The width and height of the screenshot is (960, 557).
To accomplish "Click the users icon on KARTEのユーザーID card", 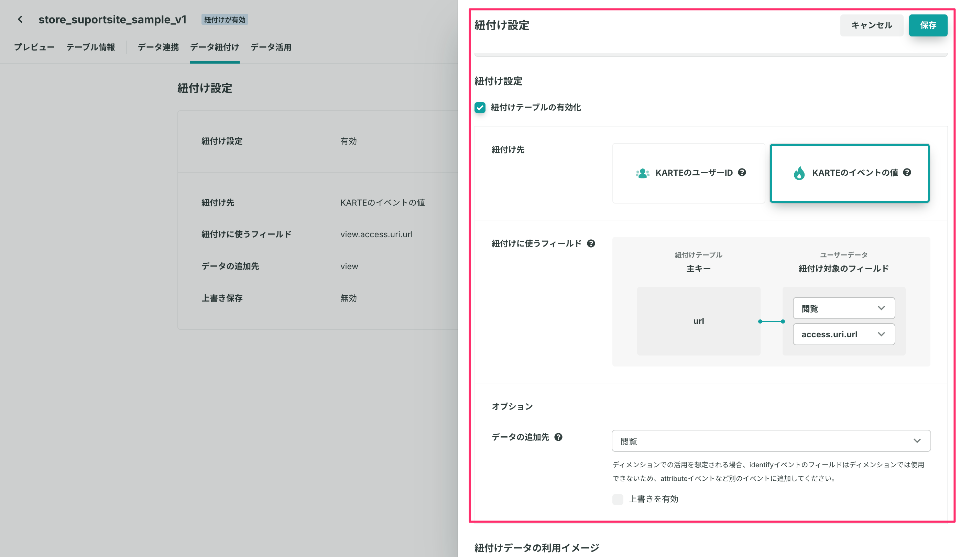I will 642,173.
